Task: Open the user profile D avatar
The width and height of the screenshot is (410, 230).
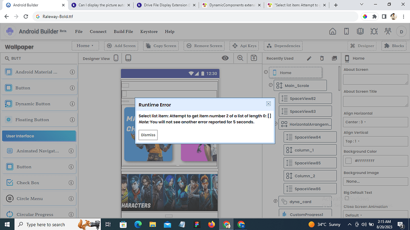Action: click(x=401, y=32)
